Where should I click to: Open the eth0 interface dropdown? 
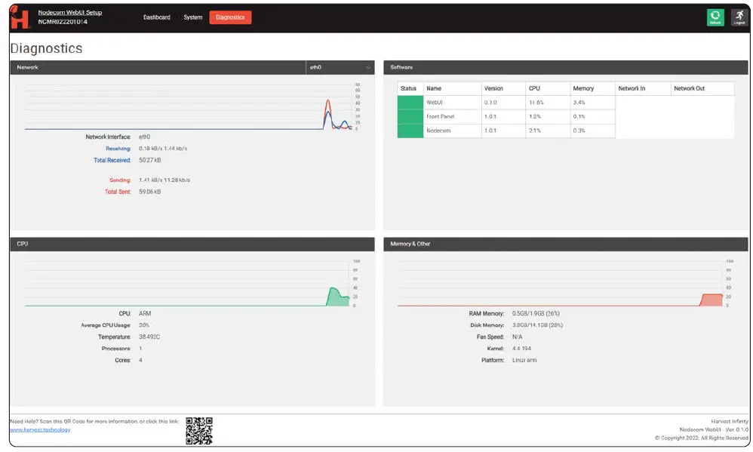[340, 67]
